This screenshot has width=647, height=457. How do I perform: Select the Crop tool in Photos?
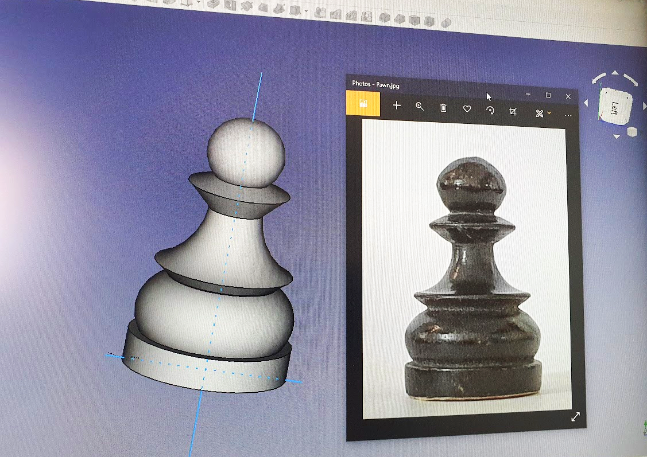tap(513, 111)
